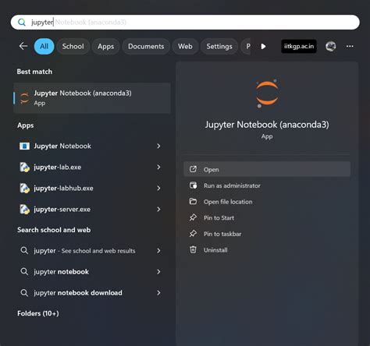Expand the jupyter web results chevron
Screen dimensions: 370x346
pos(158,251)
